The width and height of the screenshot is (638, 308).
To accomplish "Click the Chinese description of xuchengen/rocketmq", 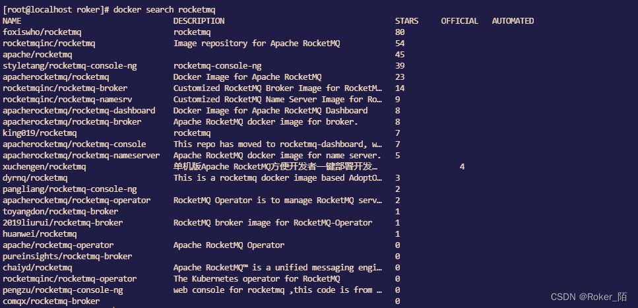I will pos(276,167).
